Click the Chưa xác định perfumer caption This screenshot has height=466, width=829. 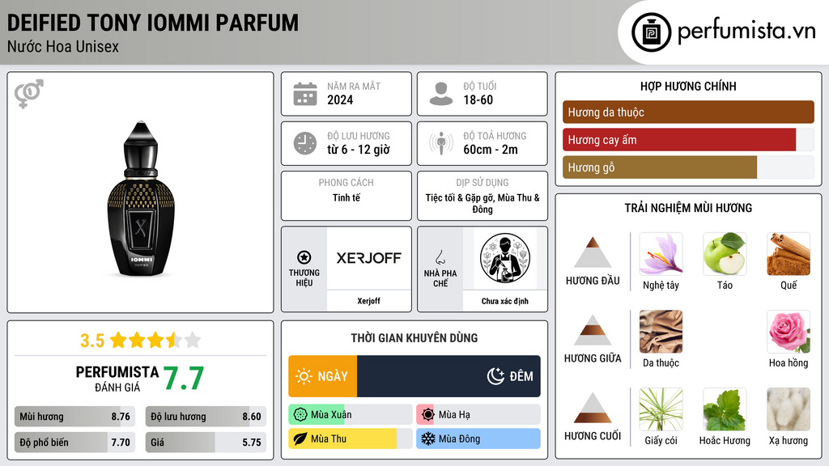(505, 301)
